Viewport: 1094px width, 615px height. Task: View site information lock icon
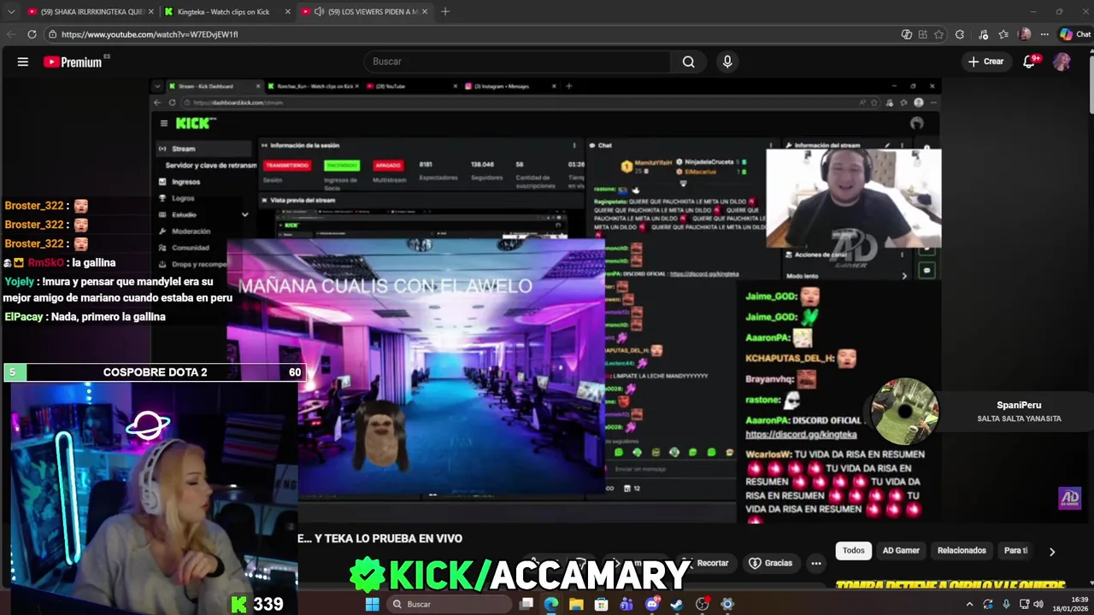tap(52, 34)
